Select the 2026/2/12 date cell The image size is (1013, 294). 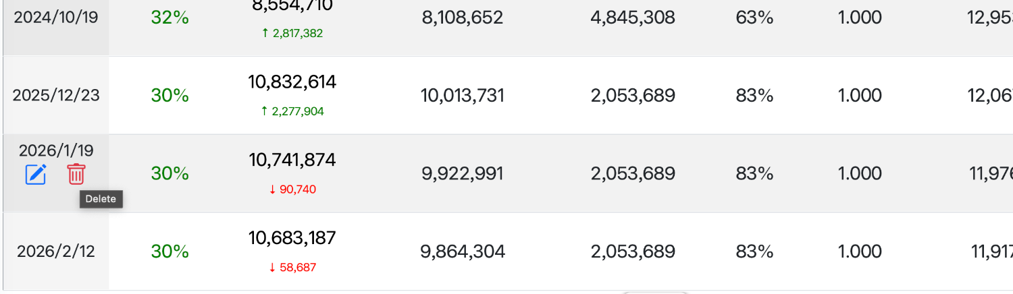(56, 252)
